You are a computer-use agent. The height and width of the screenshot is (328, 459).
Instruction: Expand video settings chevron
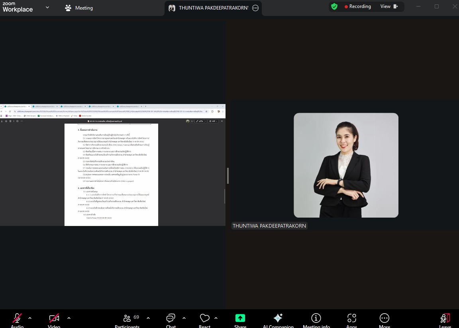69,318
